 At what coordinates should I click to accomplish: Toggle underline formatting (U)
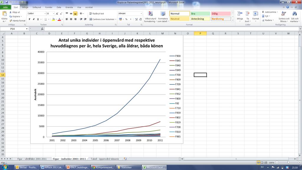(38, 19)
